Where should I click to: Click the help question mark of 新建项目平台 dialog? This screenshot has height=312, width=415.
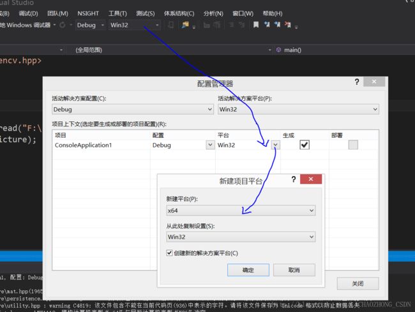click(x=294, y=179)
